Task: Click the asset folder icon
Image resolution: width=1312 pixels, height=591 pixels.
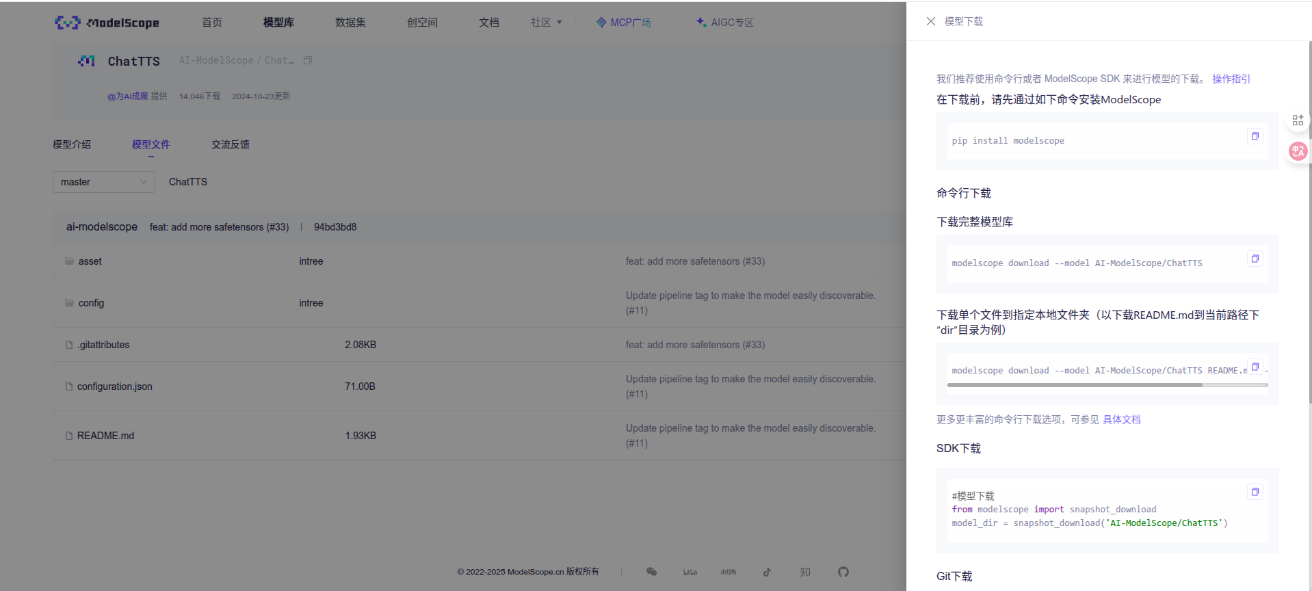Action: point(69,261)
